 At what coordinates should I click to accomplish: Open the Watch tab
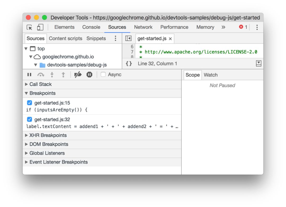tap(211, 75)
